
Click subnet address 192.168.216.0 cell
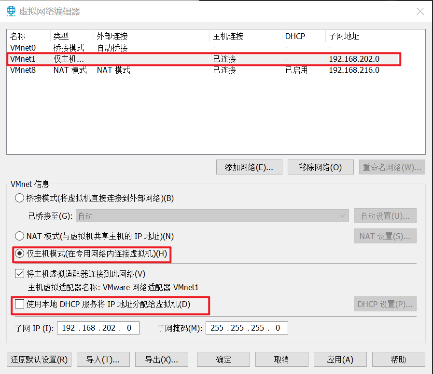(354, 70)
